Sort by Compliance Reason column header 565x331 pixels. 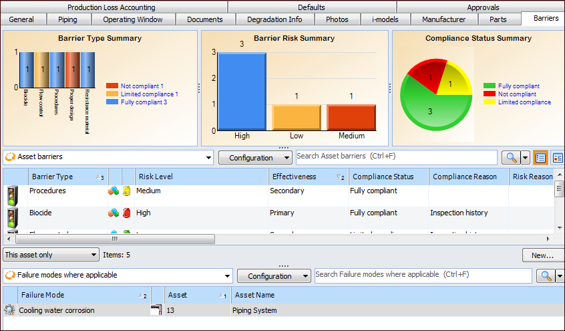click(x=469, y=177)
